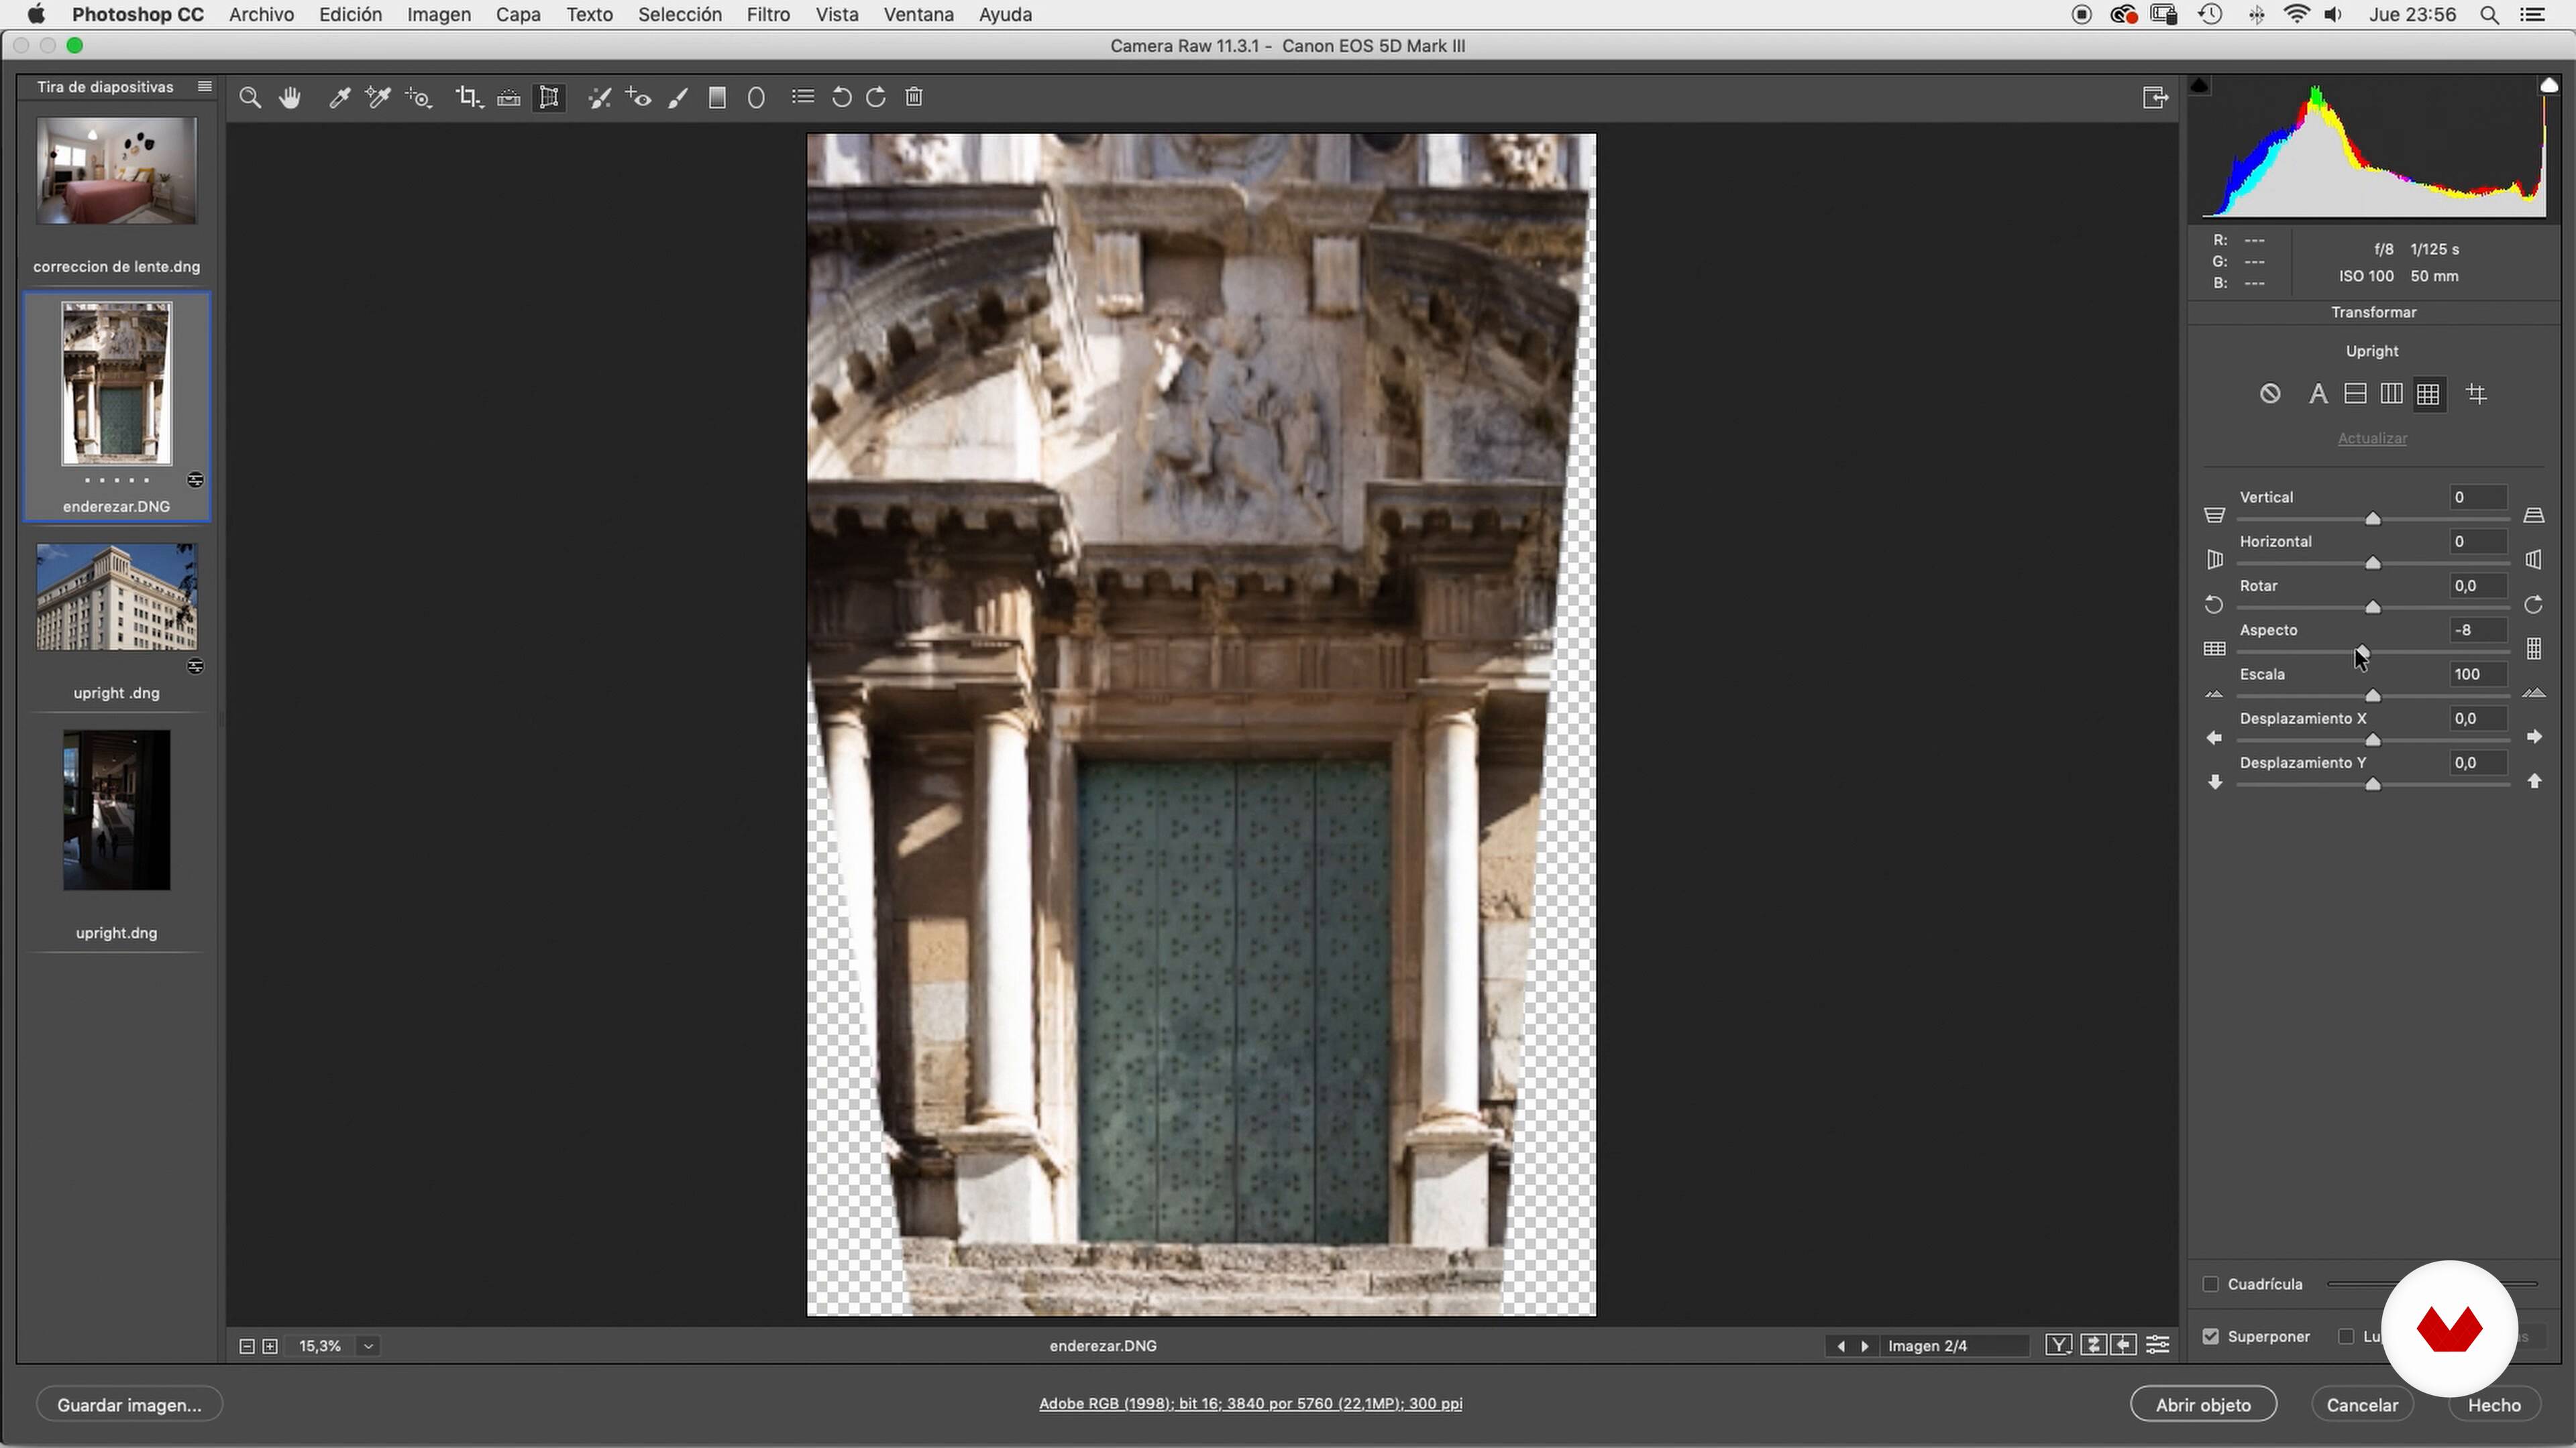
Task: Open the filmstrip panel menu
Action: coord(205,87)
